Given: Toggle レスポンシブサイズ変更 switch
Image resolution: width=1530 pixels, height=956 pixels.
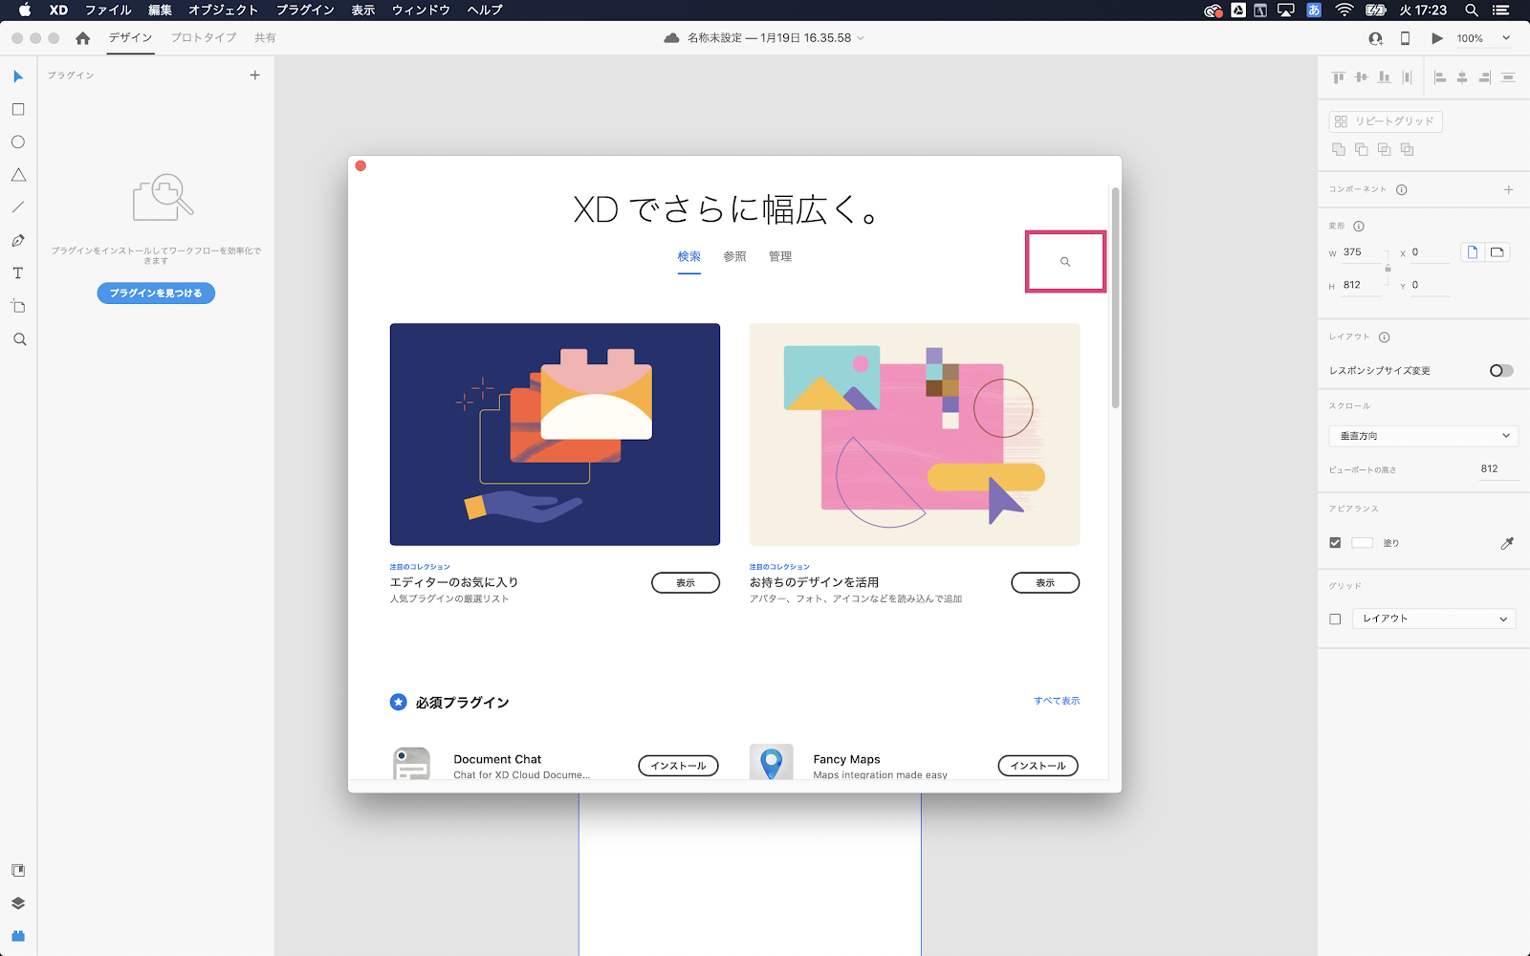Looking at the screenshot, I should [1501, 371].
